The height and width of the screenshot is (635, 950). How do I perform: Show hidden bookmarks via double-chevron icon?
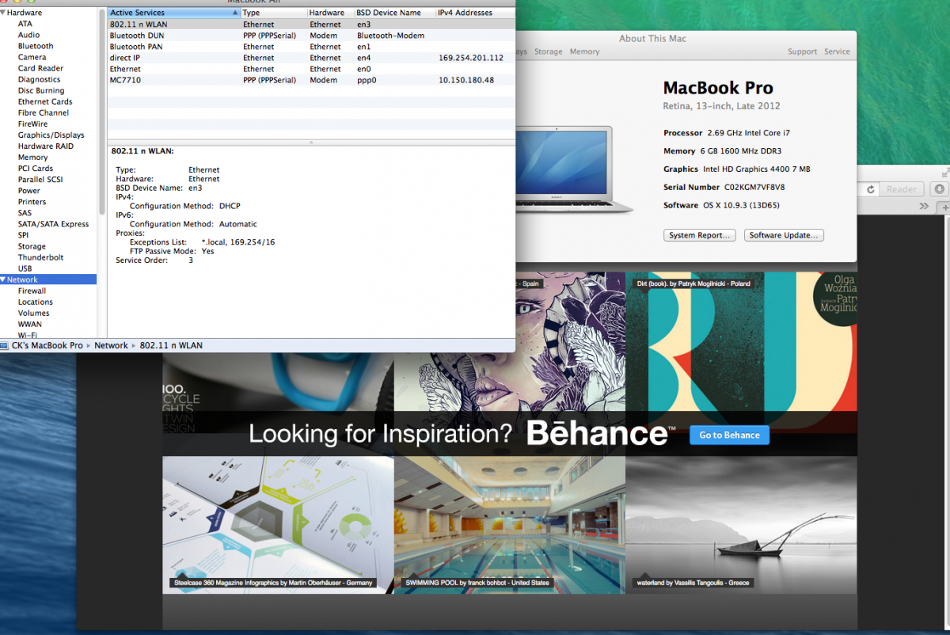point(924,206)
